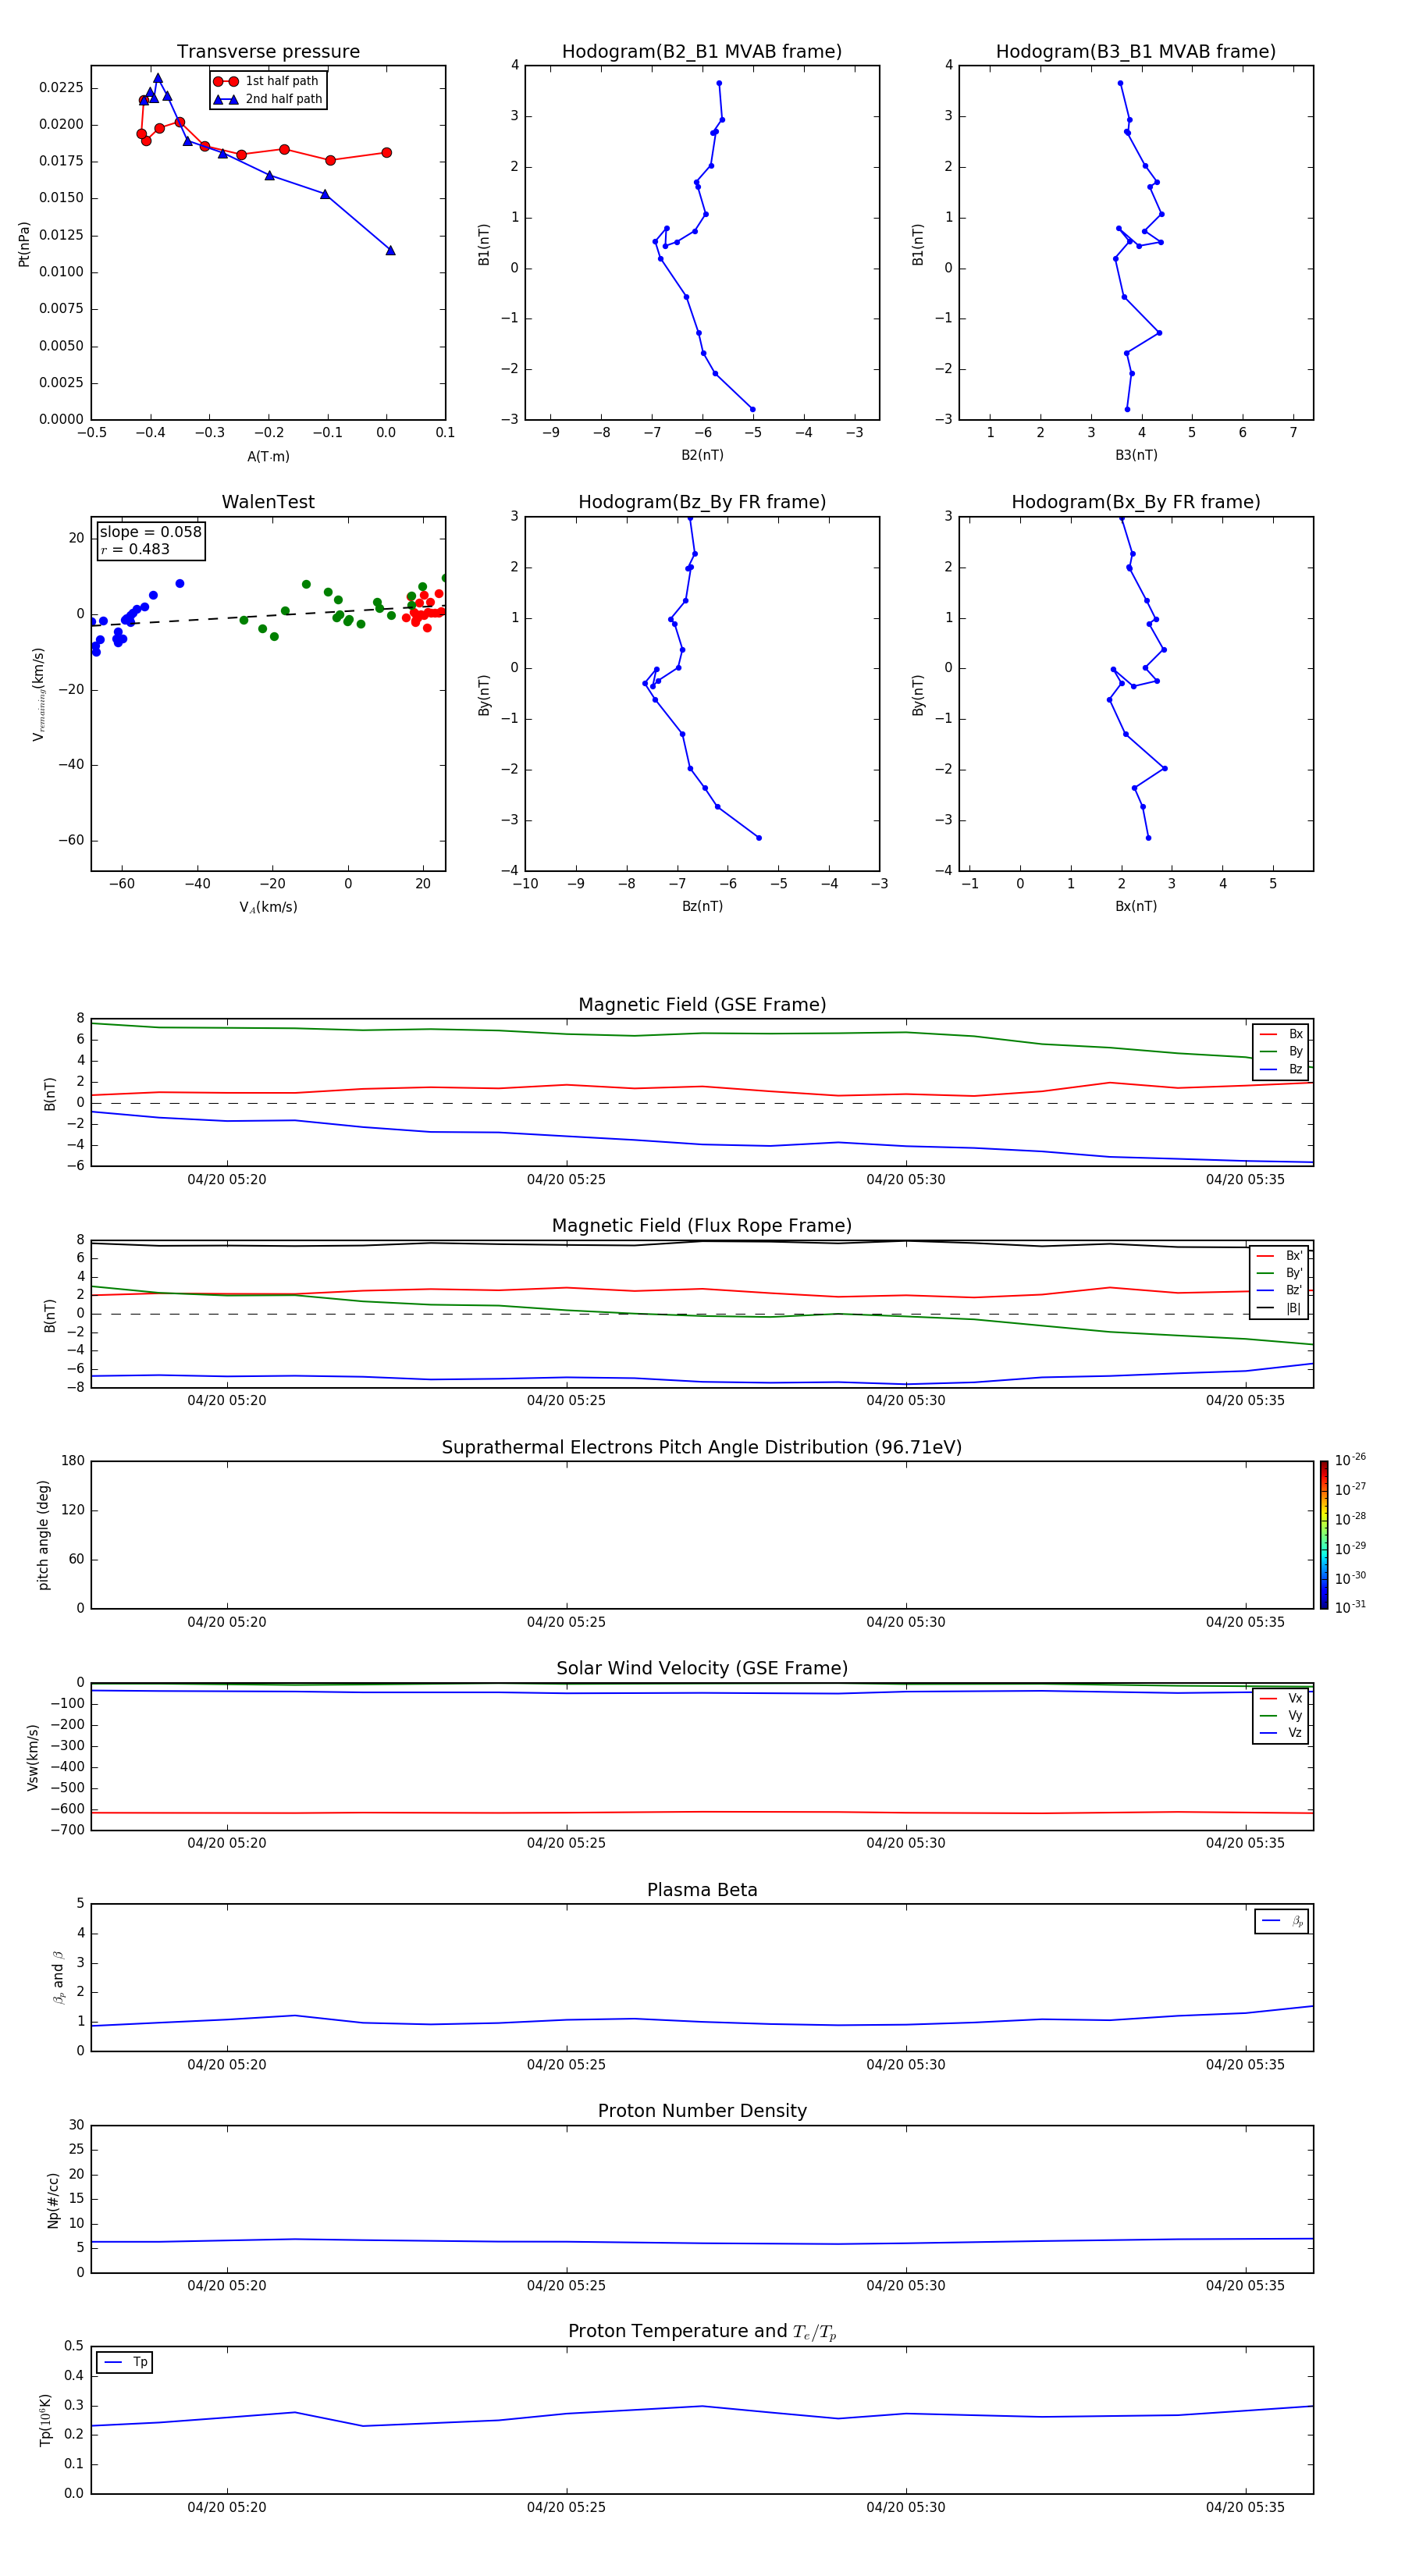
Task: Click 'Hodogram(Bz_By FR frame)' title
Action: point(702,502)
